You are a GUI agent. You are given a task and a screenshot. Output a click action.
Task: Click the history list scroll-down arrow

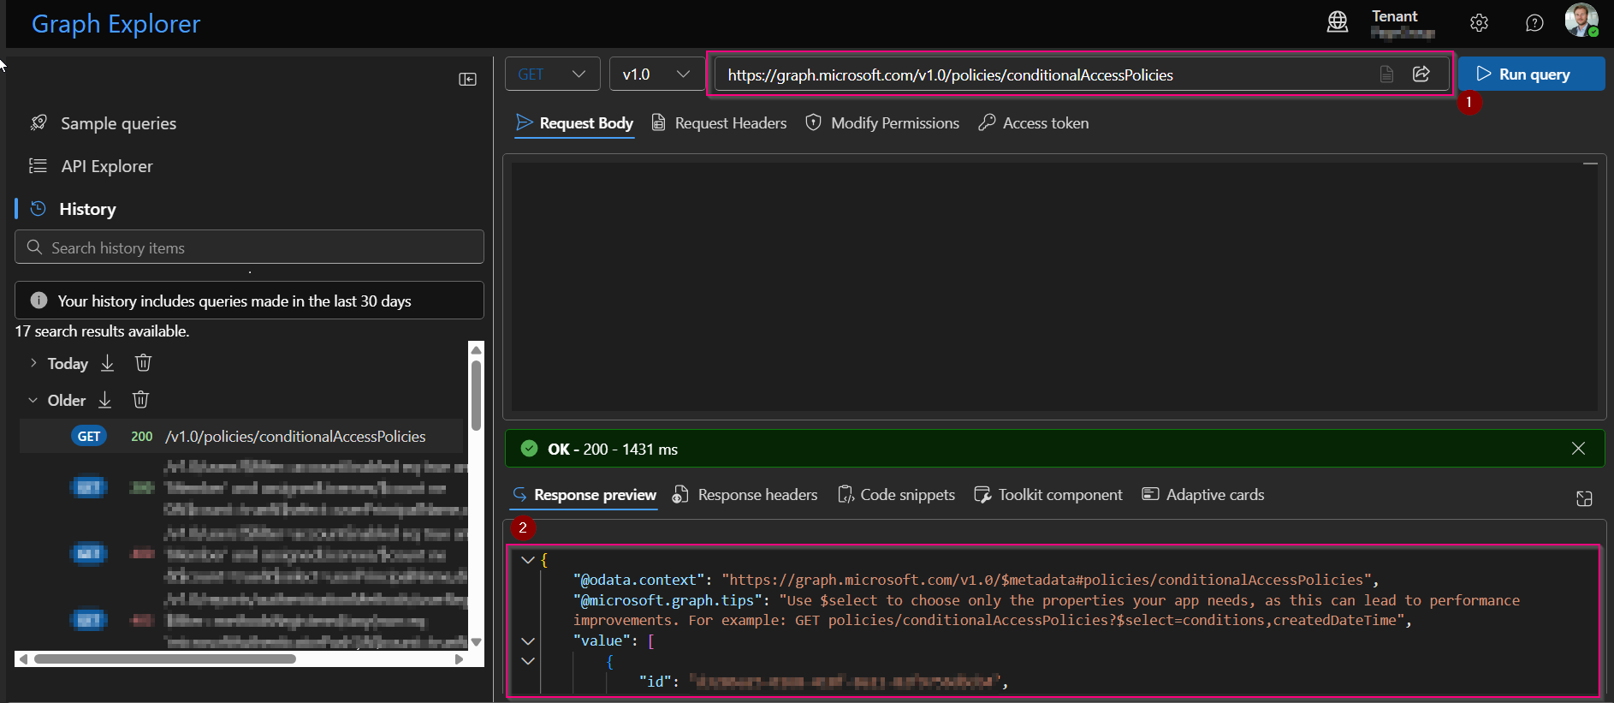[477, 641]
